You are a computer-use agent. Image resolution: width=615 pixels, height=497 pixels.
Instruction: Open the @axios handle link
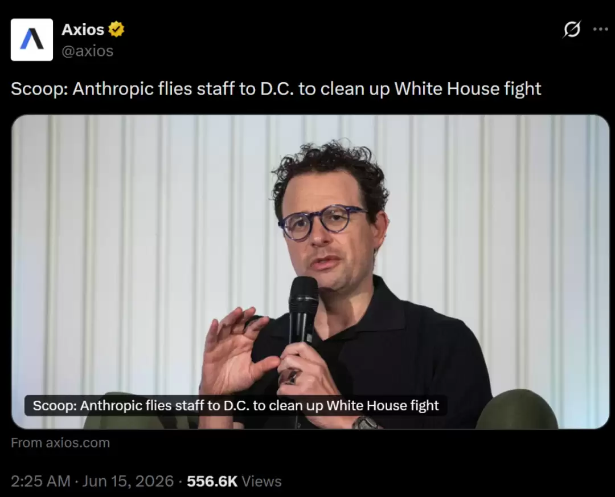pyautogui.click(x=88, y=51)
